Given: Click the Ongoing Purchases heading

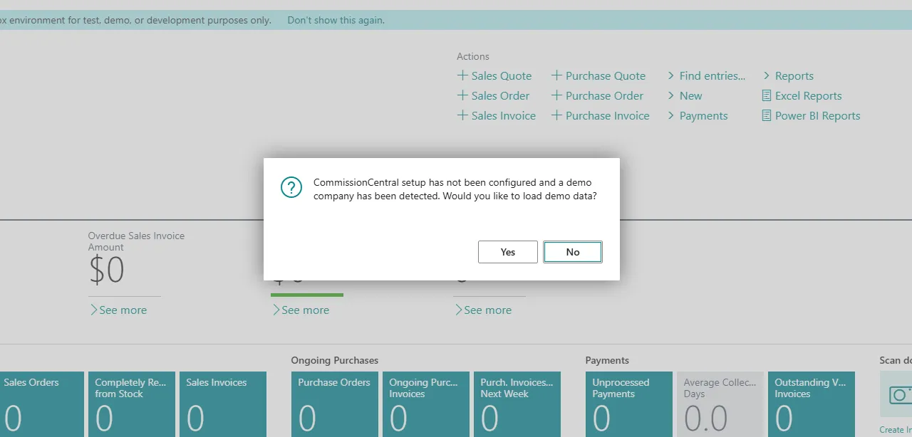Looking at the screenshot, I should 334,360.
